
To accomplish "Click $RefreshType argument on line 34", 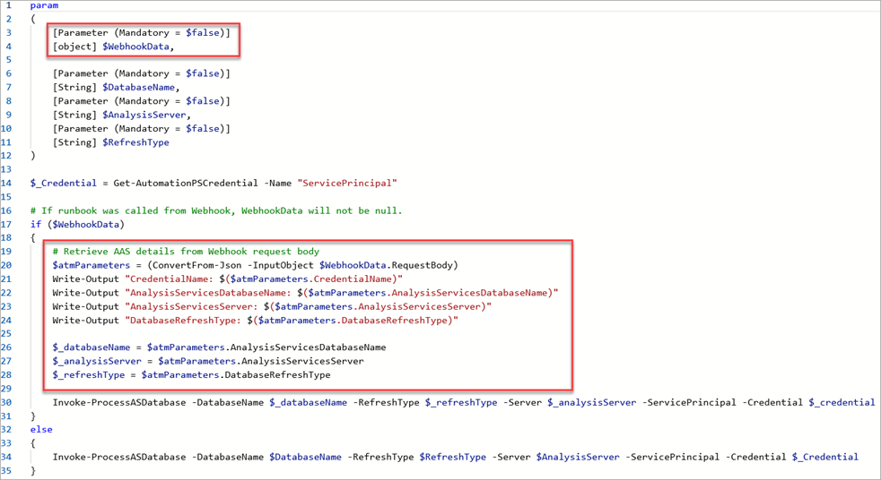I will [453, 457].
